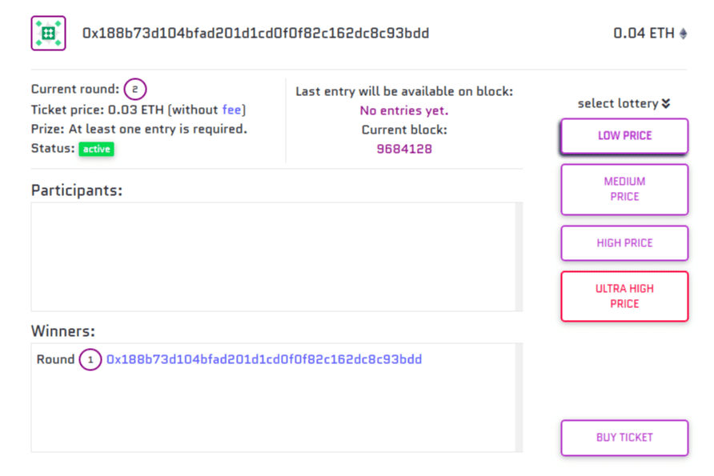Viewport: 714px width, 476px height.
Task: Select the LOW PRICE lottery
Action: point(624,136)
